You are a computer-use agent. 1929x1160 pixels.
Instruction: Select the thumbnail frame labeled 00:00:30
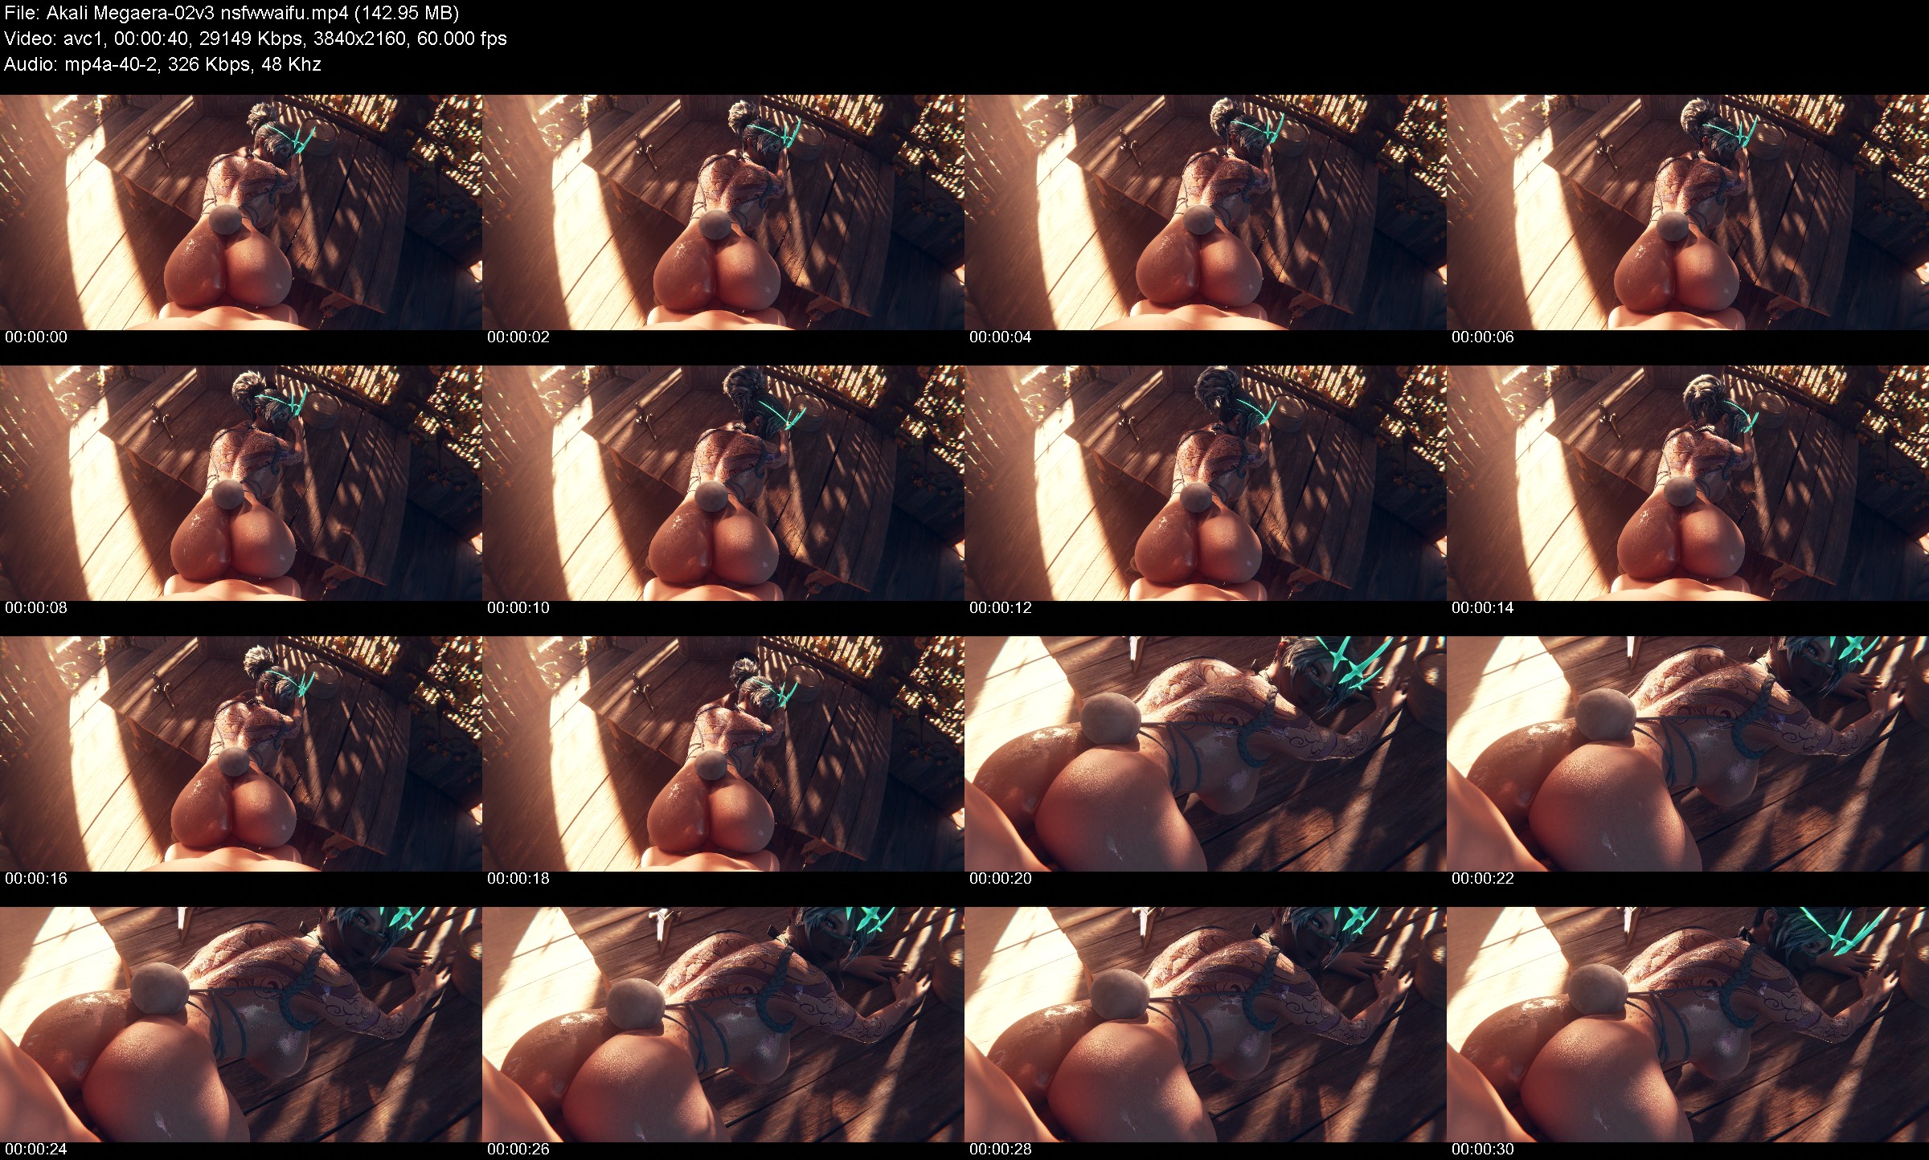1688,1024
